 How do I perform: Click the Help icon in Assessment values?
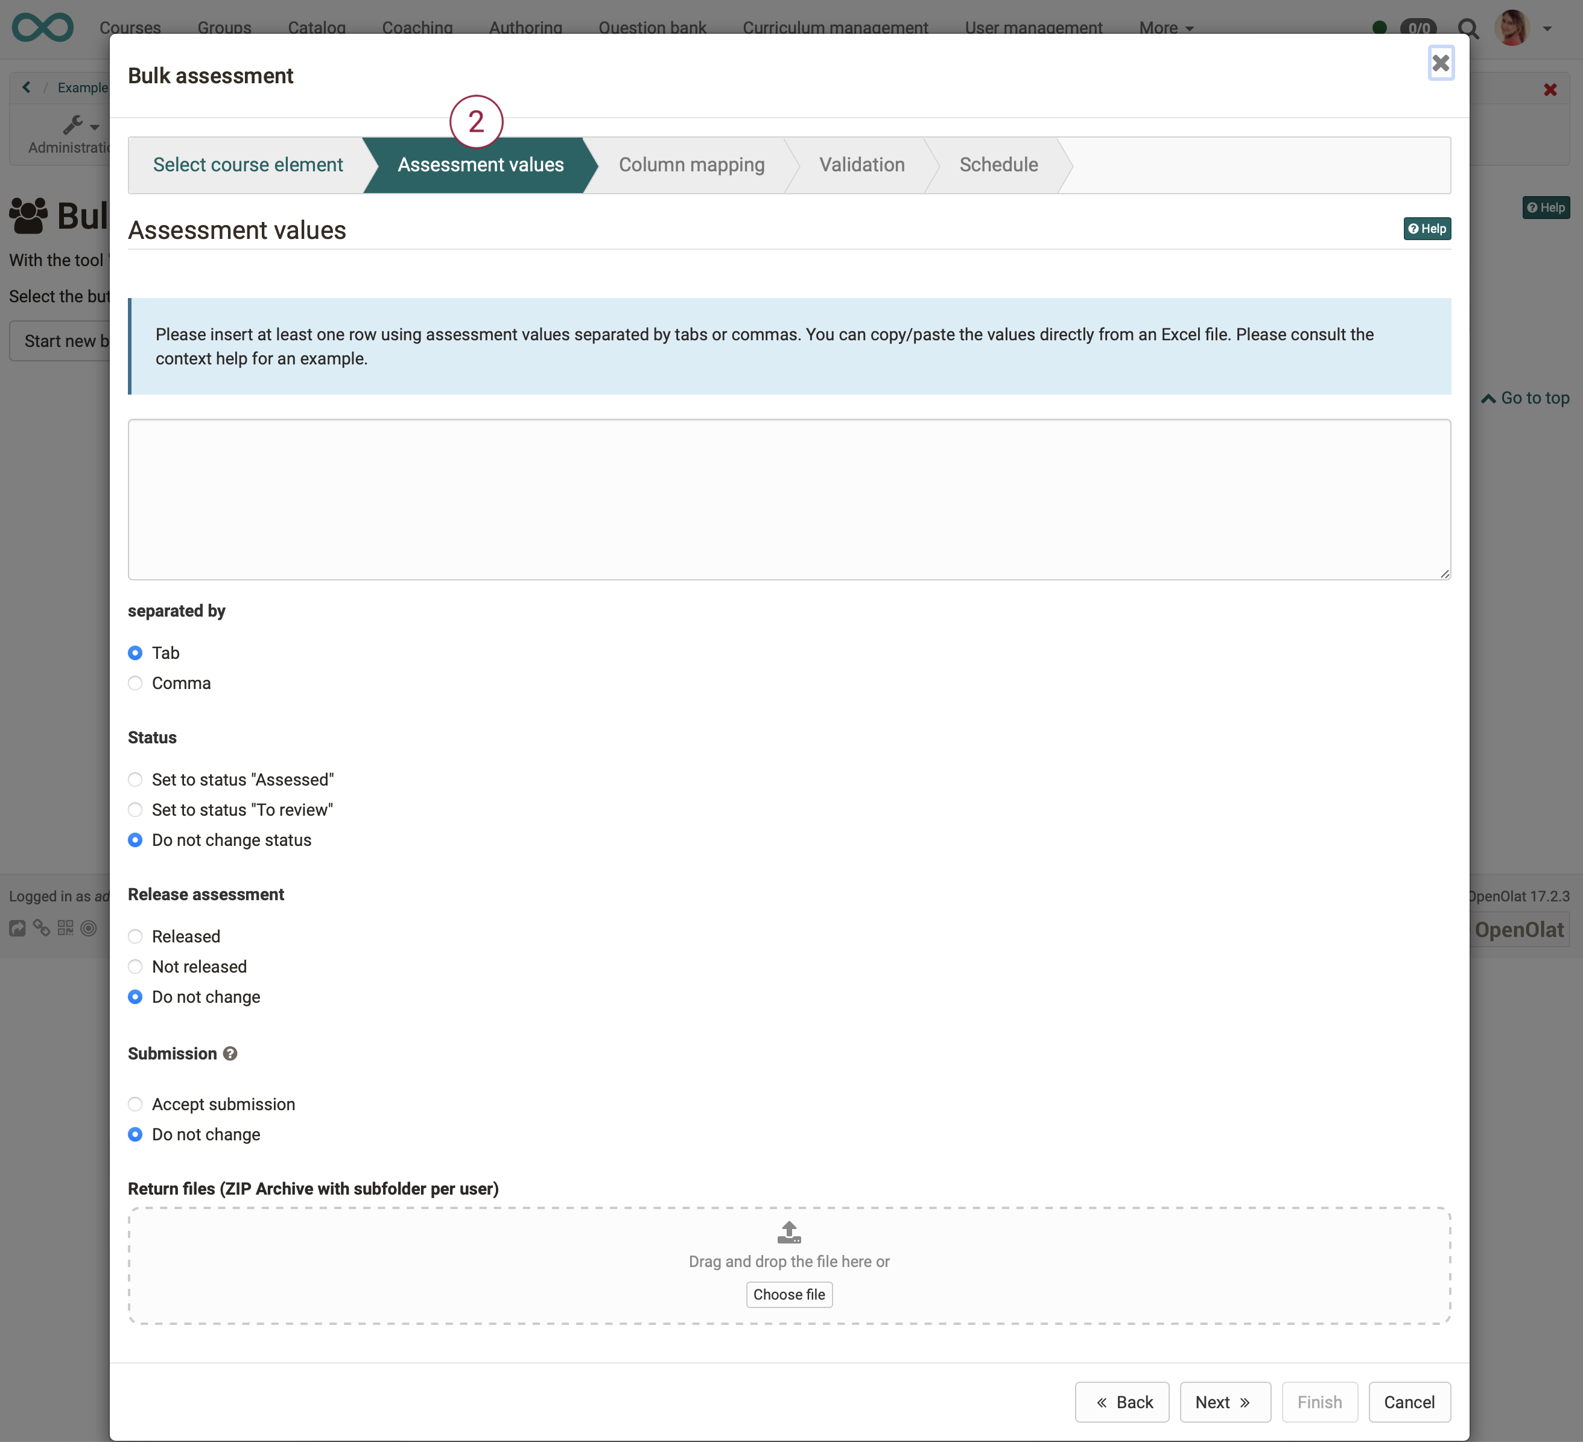tap(1426, 227)
